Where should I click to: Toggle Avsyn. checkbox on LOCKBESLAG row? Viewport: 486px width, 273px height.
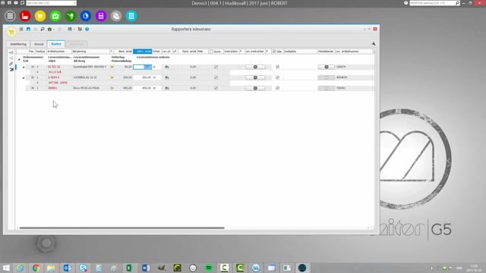pyautogui.click(x=216, y=77)
